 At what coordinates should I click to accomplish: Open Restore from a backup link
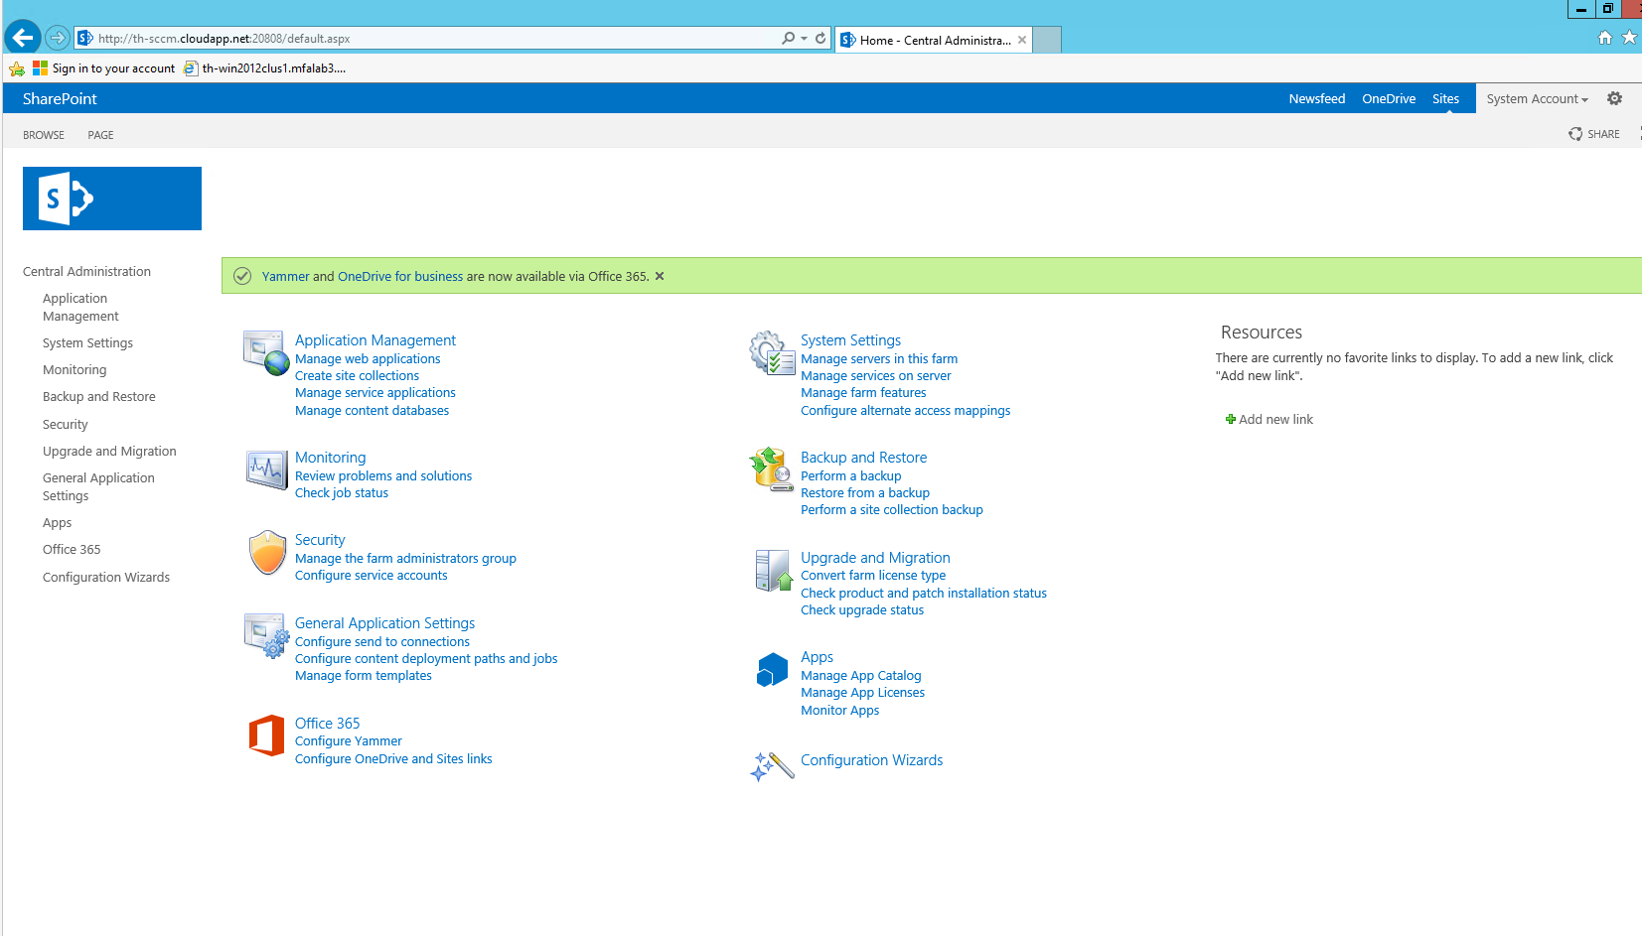tap(865, 492)
